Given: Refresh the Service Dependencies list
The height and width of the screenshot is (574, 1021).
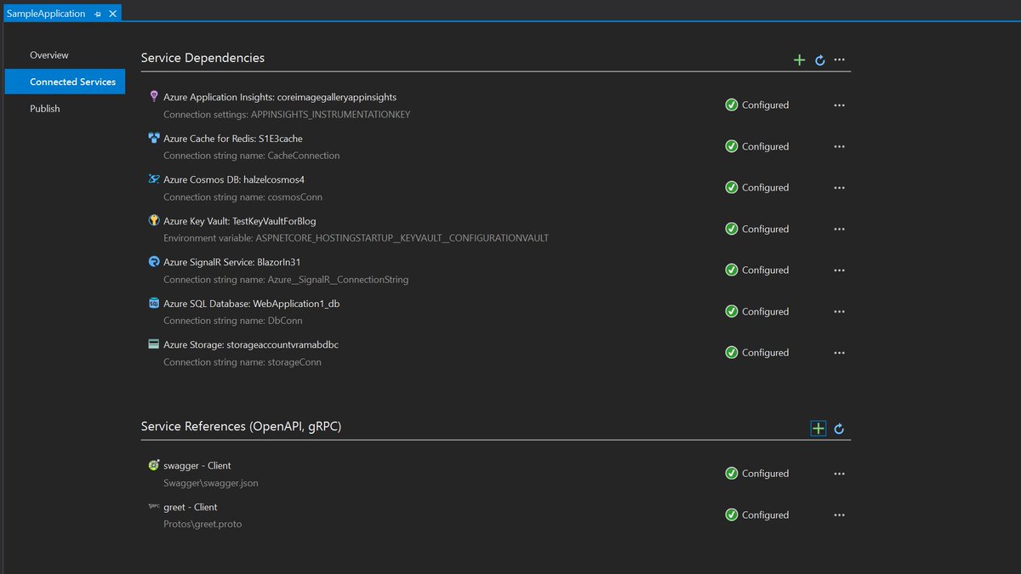Looking at the screenshot, I should coord(820,60).
